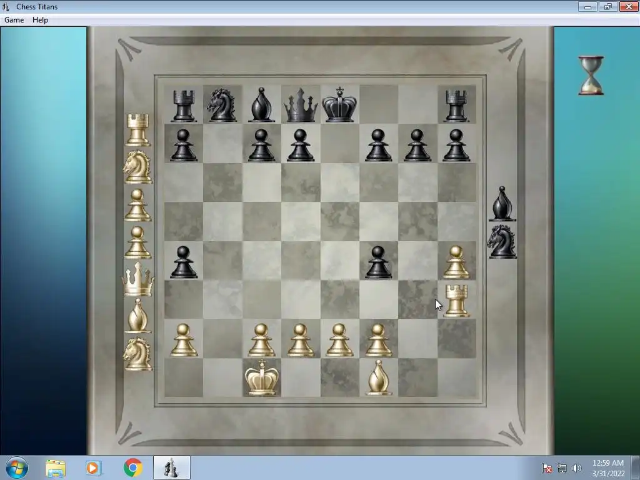This screenshot has height=480, width=640.
Task: Restore down the Chess Titans window
Action: click(x=608, y=6)
